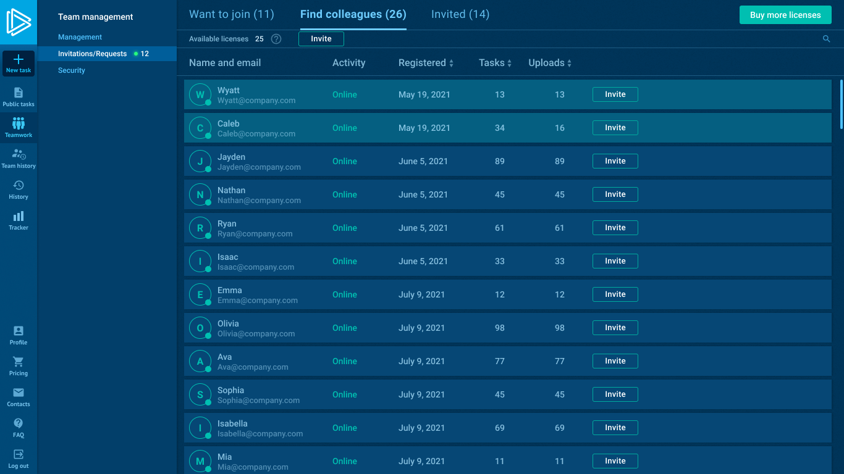Screen dimensions: 844x474
Task: Open Team history
Action: tap(19, 159)
